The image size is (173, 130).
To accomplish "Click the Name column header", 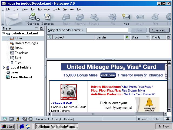I will (x=20, y=28).
